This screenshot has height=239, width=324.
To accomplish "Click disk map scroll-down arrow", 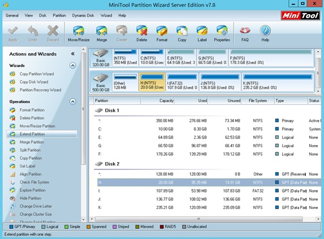I will [318, 91].
